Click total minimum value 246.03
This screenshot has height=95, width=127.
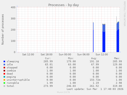[71, 86]
